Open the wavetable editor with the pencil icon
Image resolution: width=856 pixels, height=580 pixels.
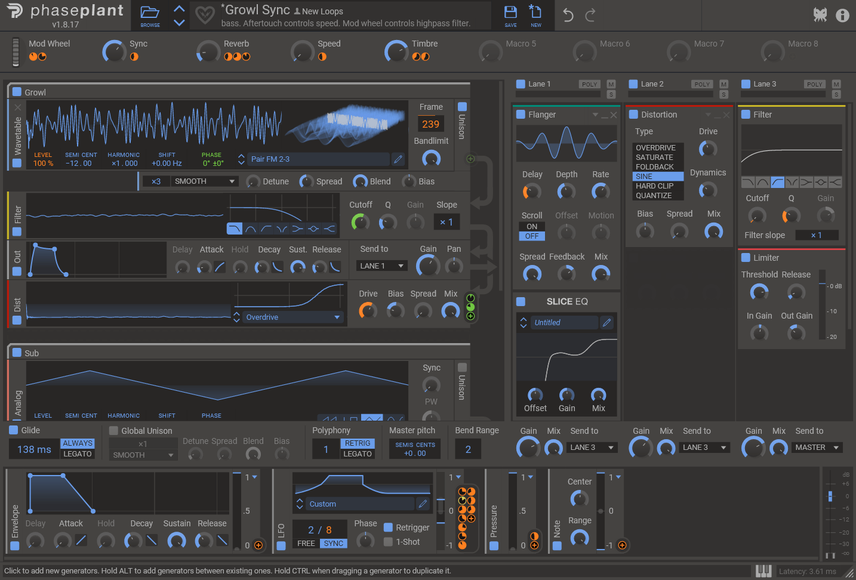[x=399, y=159]
